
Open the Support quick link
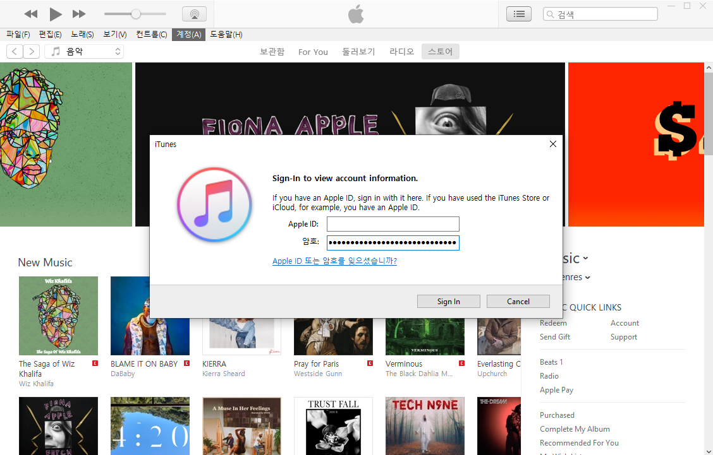624,337
